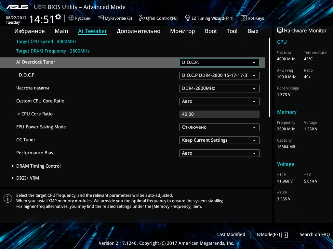This screenshot has height=249, width=333.
Task: Switch to the Монитор tab
Action: click(182, 31)
